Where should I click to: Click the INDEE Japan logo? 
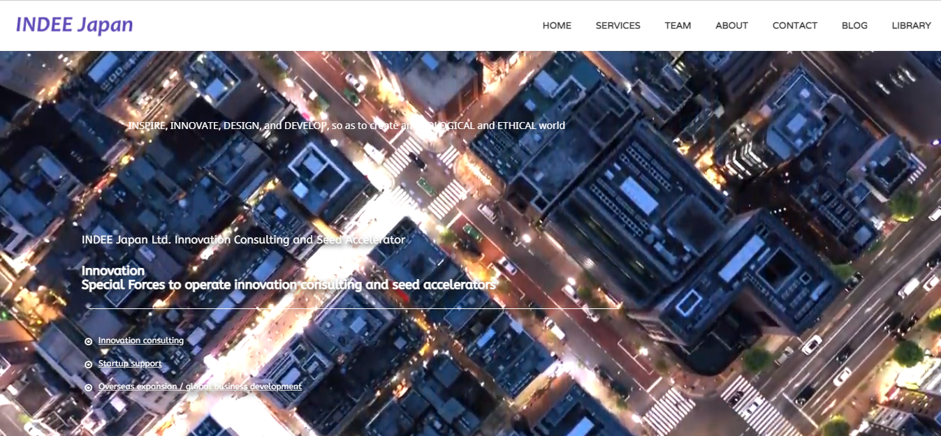pos(75,25)
